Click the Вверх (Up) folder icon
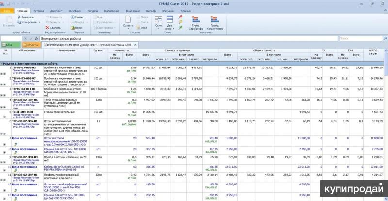This screenshot has width=388, height=201. point(72,28)
